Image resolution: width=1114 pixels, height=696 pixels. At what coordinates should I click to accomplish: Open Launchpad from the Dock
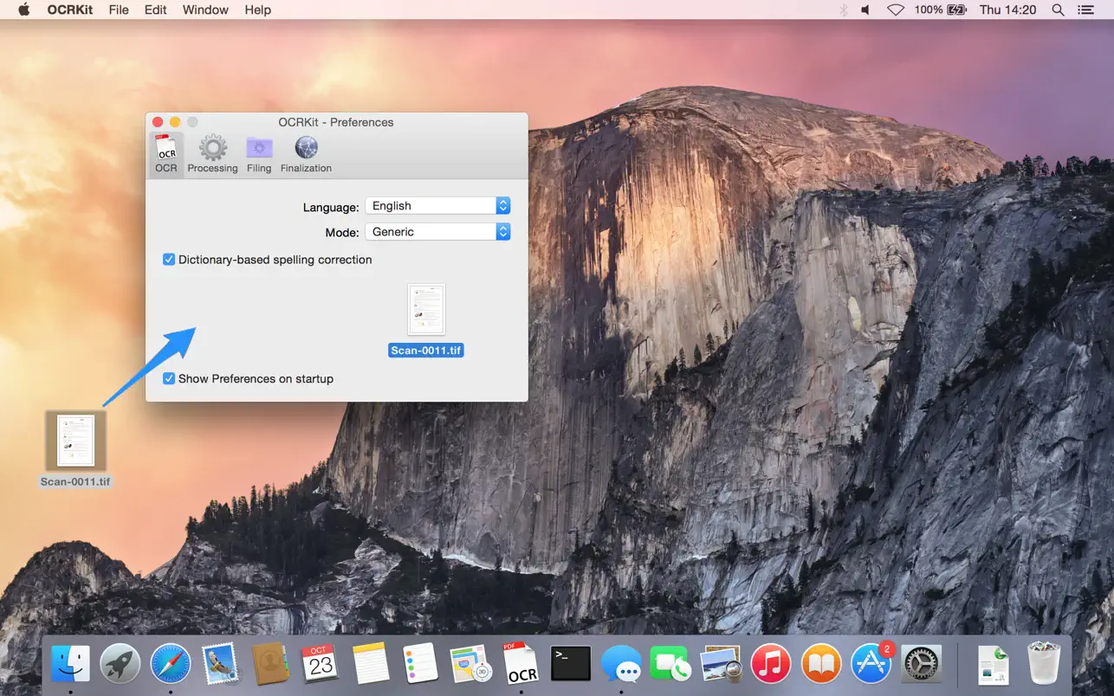120,664
